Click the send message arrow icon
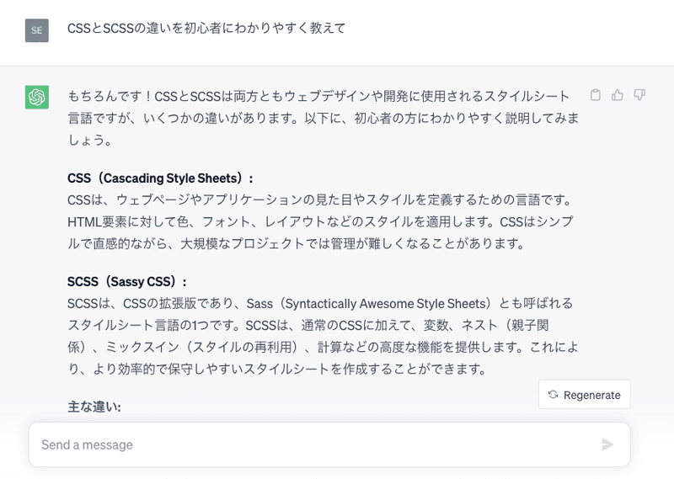 pos(607,444)
